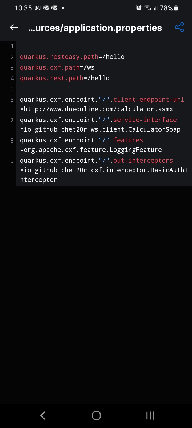Tap the second Outlook notification icon
192x428 pixels.
(x=54, y=8)
